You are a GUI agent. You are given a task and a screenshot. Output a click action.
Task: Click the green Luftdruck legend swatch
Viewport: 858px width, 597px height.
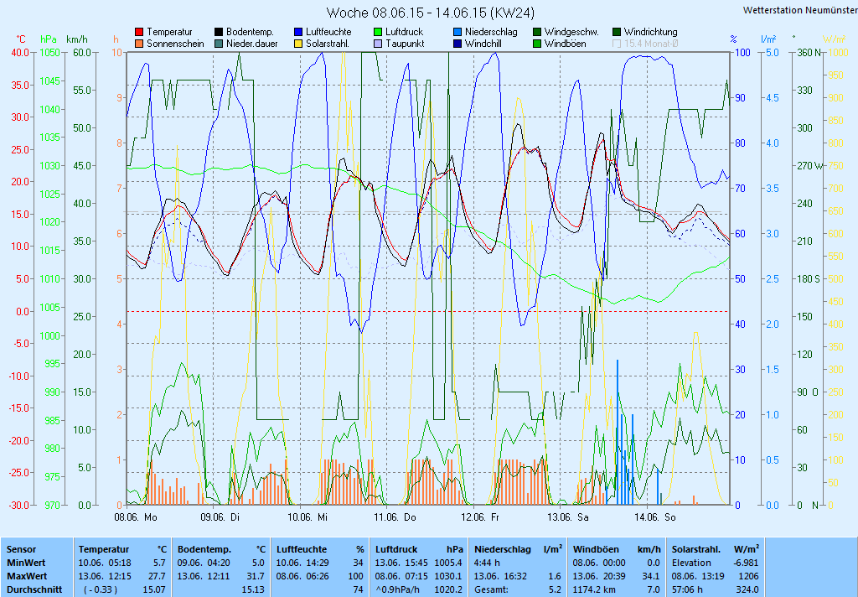pyautogui.click(x=378, y=33)
